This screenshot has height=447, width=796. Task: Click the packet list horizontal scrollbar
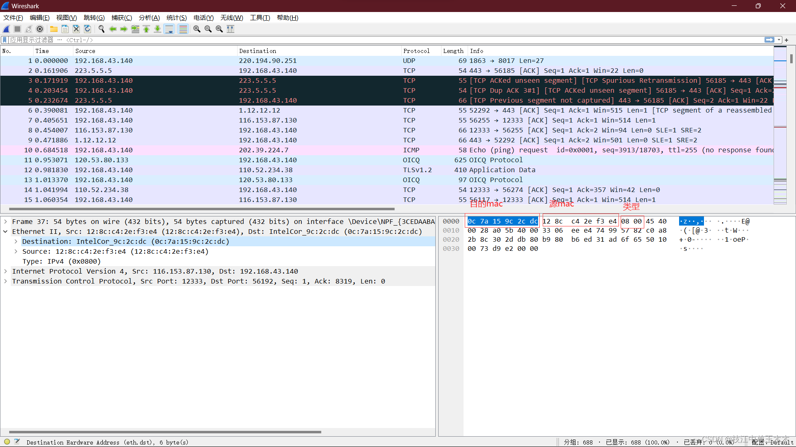(201, 209)
